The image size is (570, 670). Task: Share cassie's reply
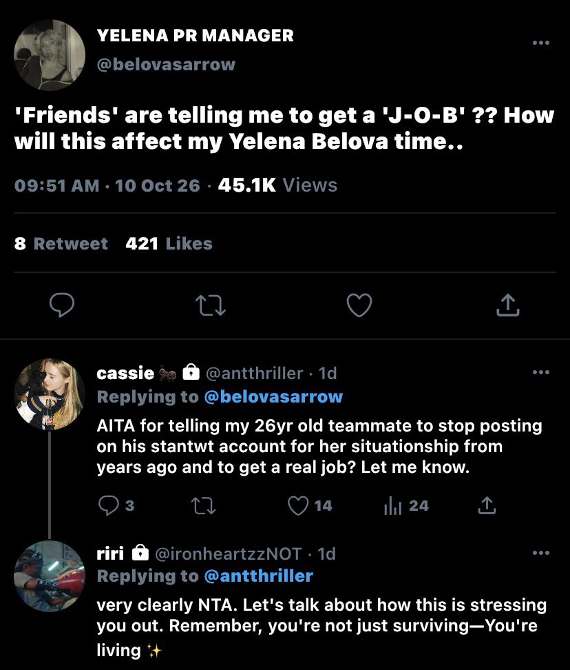(487, 505)
